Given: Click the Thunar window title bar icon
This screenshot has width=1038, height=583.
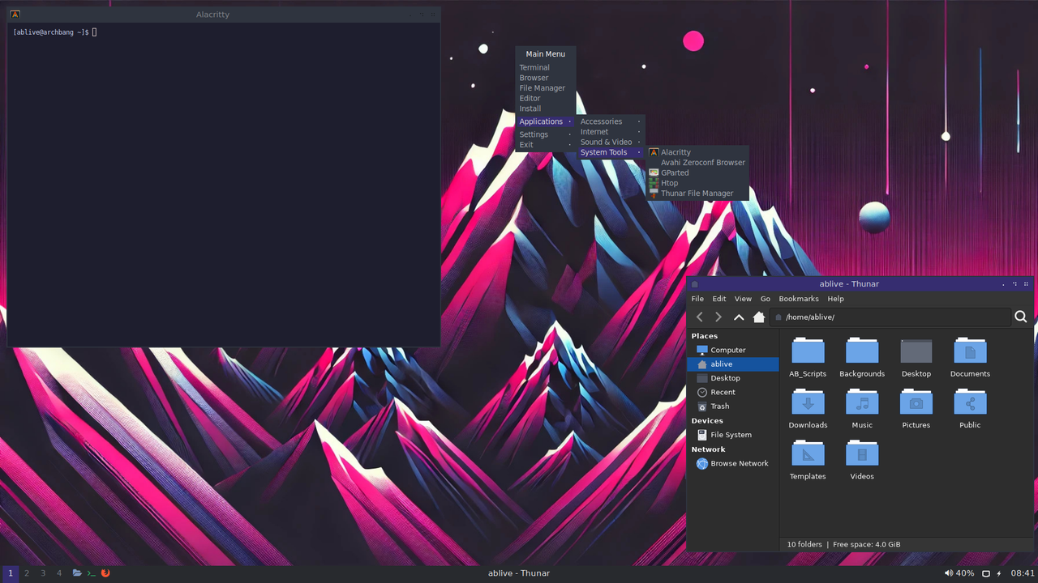Looking at the screenshot, I should (695, 284).
